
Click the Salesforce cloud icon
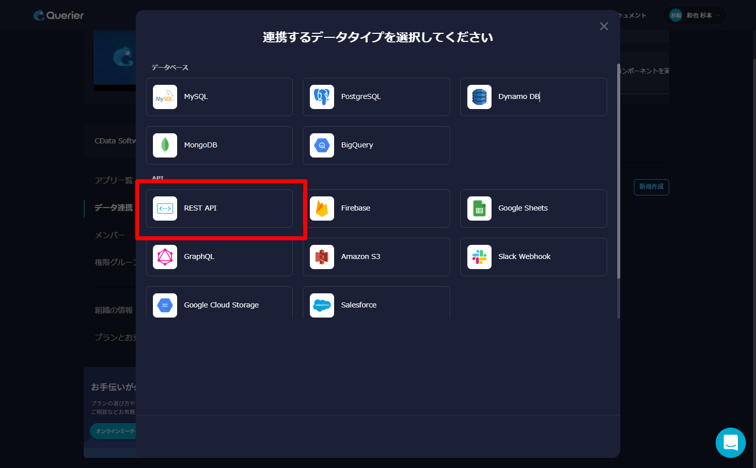[x=322, y=305]
